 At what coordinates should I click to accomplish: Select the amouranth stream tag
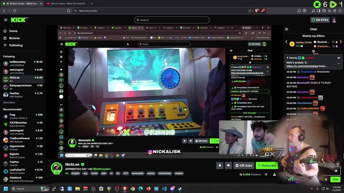click(x=138, y=173)
